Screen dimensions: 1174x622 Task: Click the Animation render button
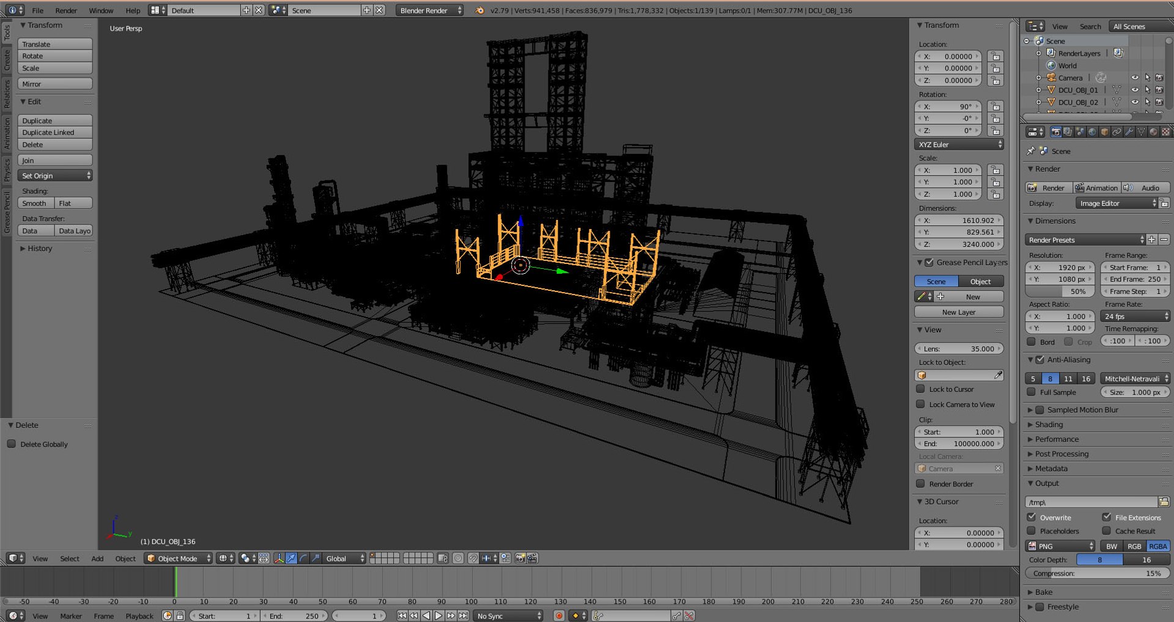(x=1097, y=188)
